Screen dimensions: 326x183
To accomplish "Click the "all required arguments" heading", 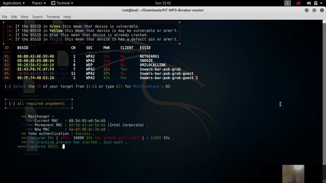I will point(41,104).
